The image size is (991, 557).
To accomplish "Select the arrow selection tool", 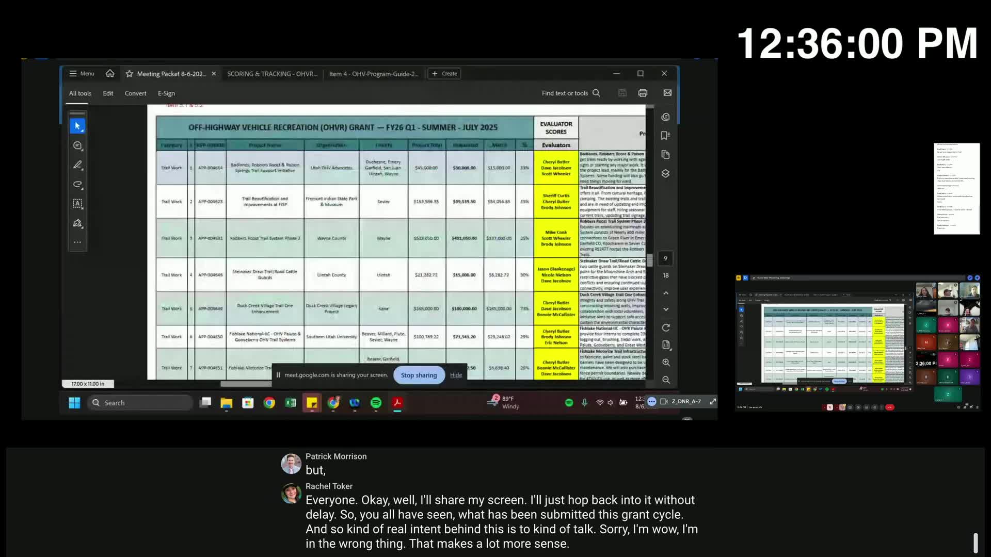I will (x=77, y=126).
